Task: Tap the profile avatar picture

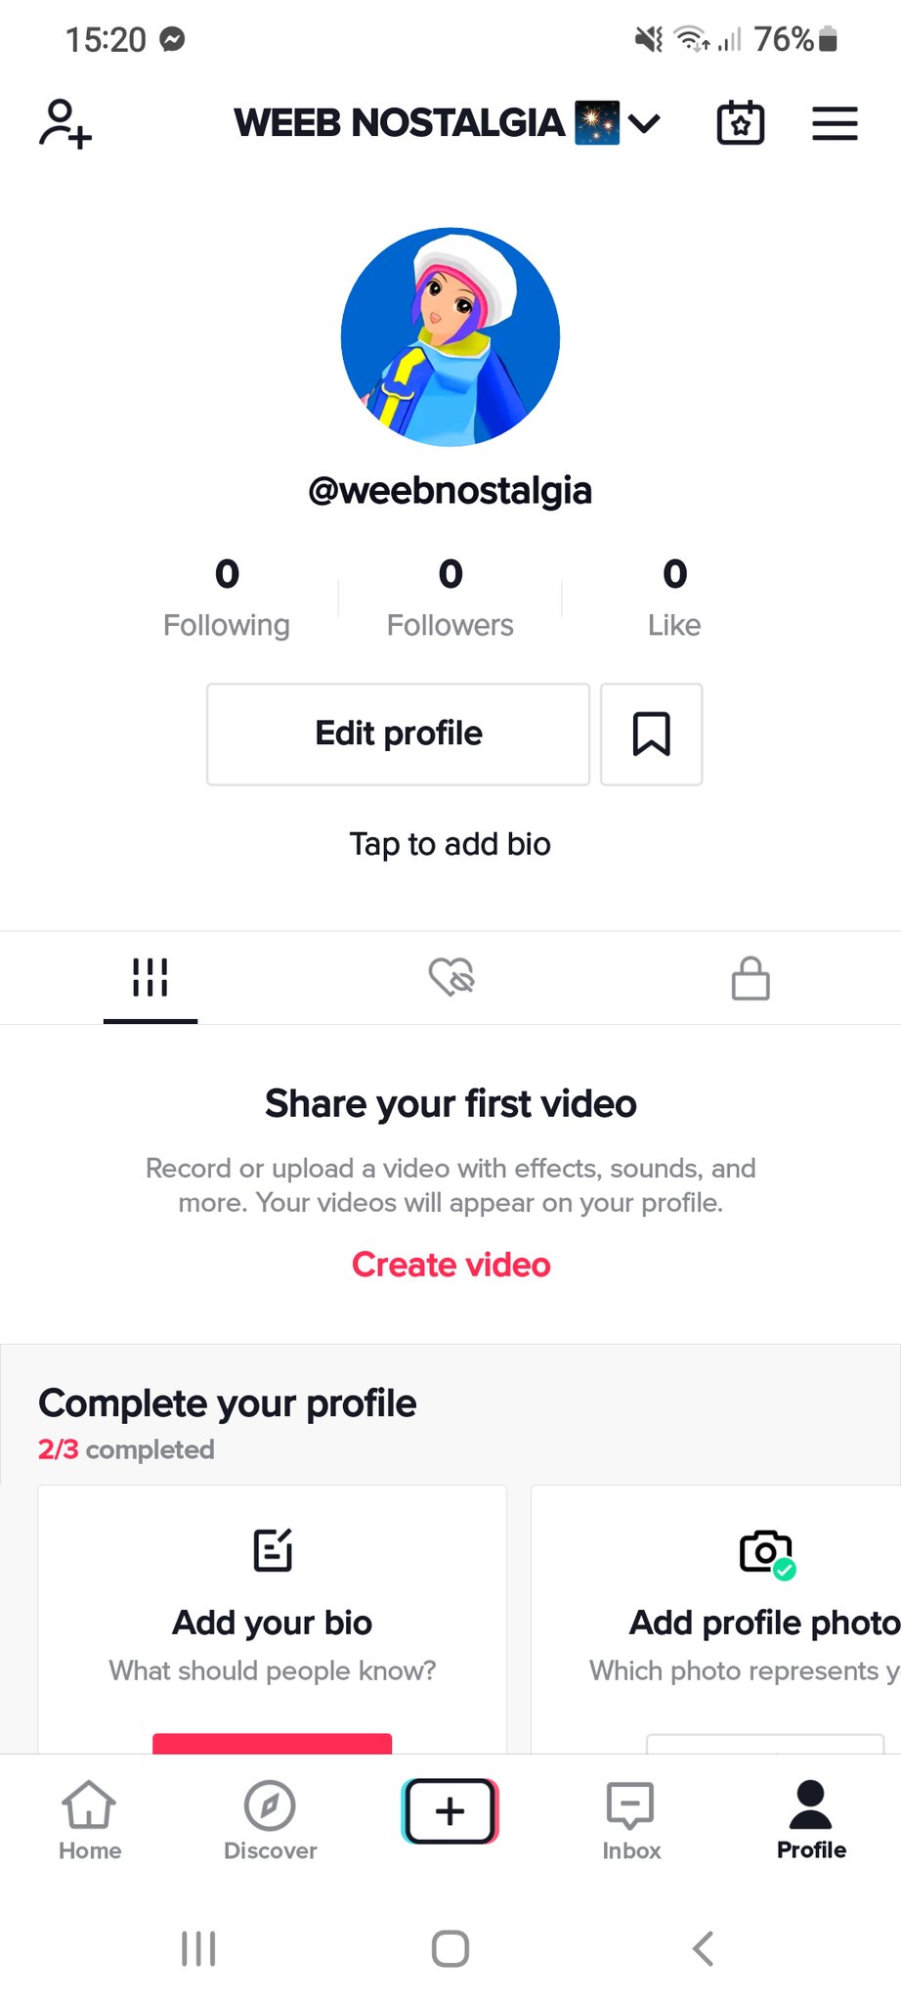Action: click(x=450, y=337)
